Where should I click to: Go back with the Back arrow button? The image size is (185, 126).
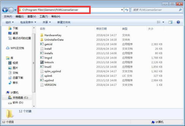(x=5, y=10)
